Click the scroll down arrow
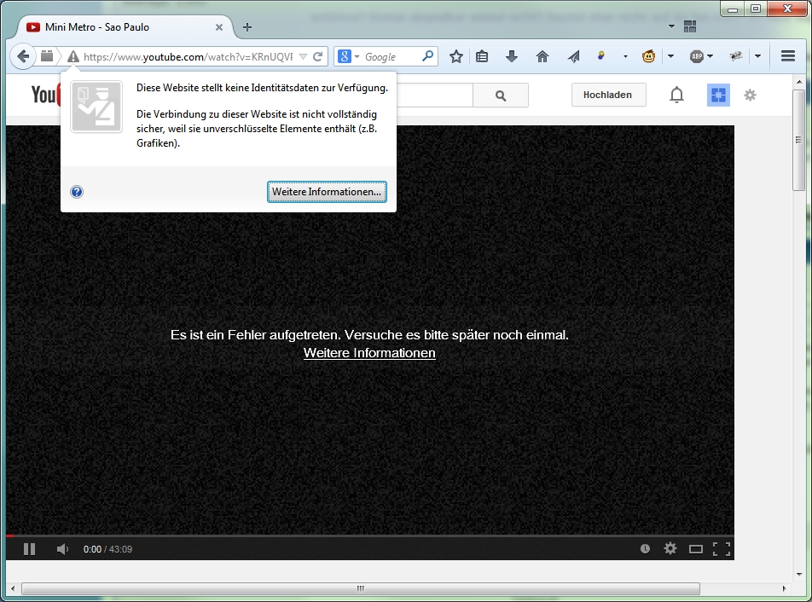 (799, 575)
